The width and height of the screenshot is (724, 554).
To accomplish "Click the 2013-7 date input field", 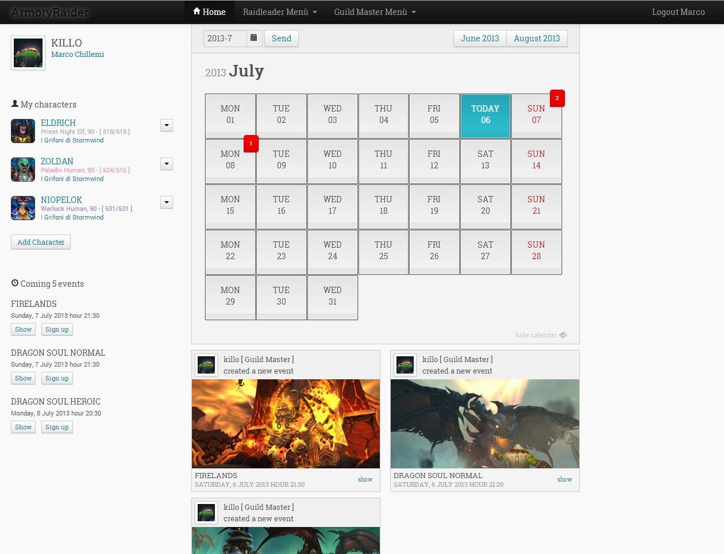I will tap(224, 38).
